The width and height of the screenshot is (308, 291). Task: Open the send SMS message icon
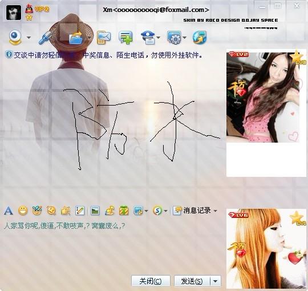point(104,37)
